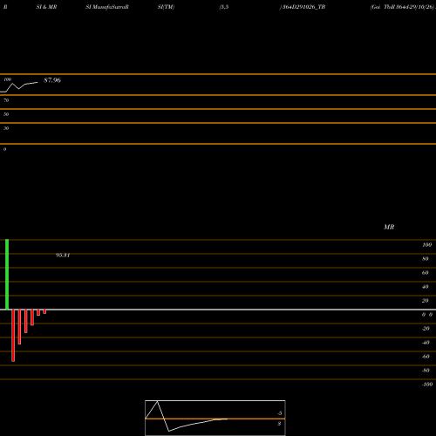Click the white zero baseline of MR chart

click(x=218, y=310)
